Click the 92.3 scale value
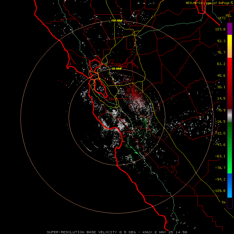Viewport: 234px width, 234px height. pos(221,41)
